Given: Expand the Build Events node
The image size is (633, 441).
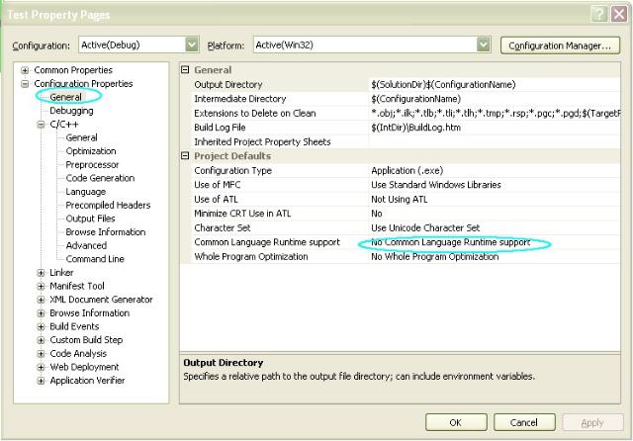Looking at the screenshot, I should [41, 326].
